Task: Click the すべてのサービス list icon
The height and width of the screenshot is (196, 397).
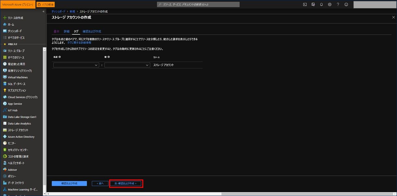Action: pyautogui.click(x=5, y=38)
